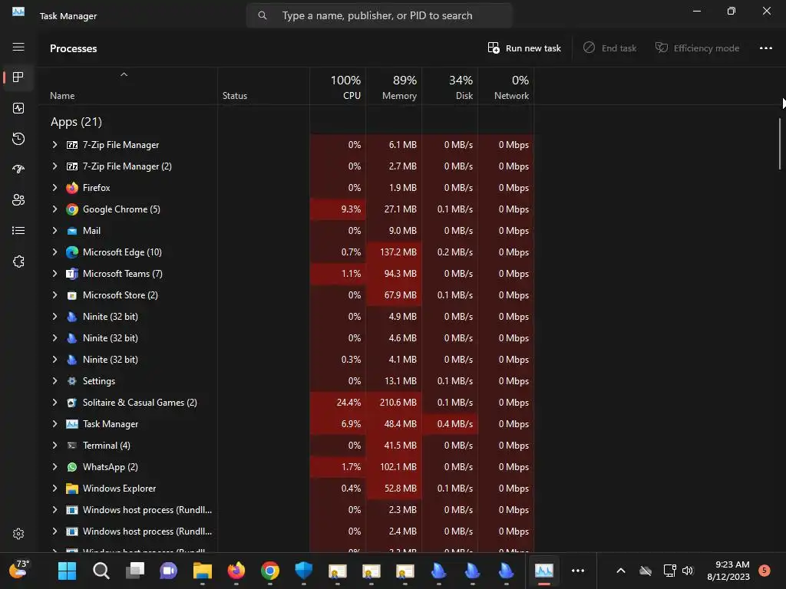Screen dimensions: 786x589
Task: Expand the Solitaire & Casual Games (2) group
Action: (54, 403)
